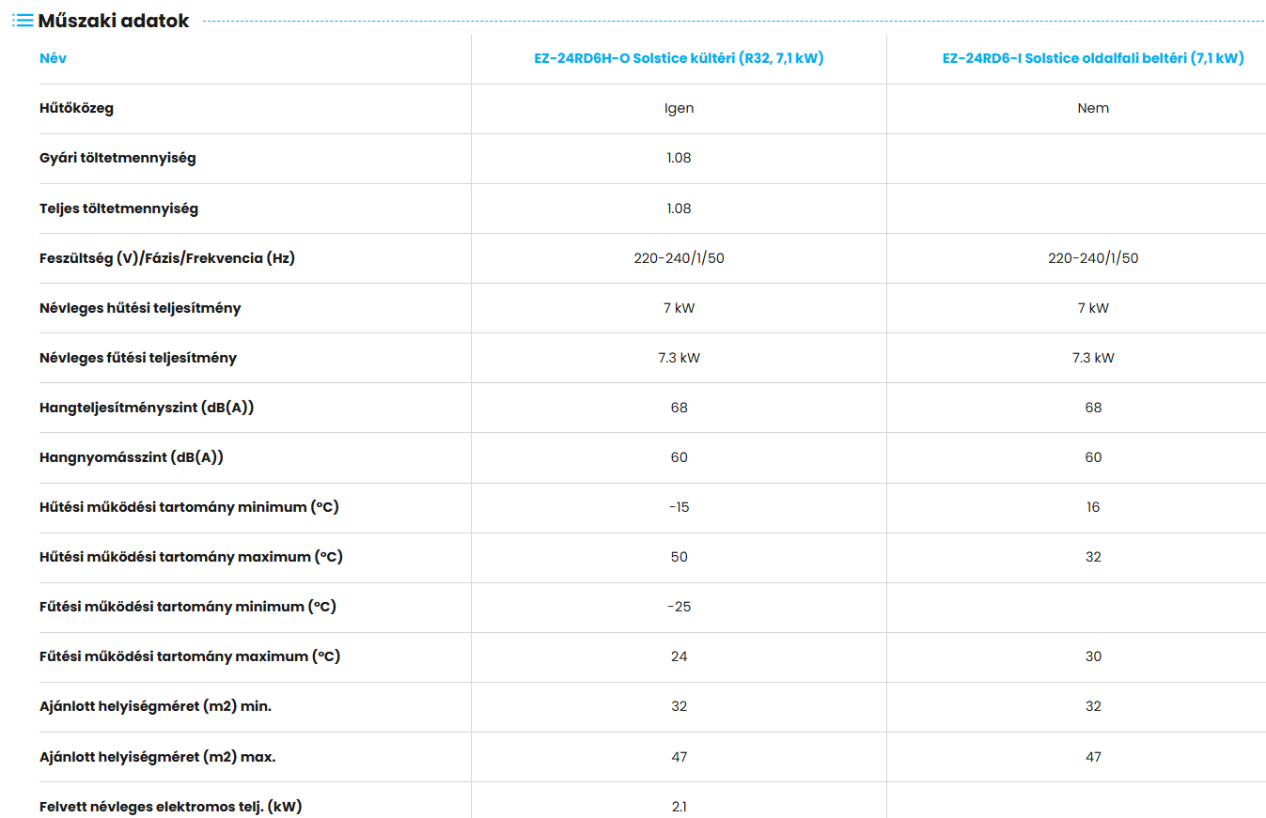
Task: Select indoor unit voltage 220-240/1/50
Action: pos(1093,258)
